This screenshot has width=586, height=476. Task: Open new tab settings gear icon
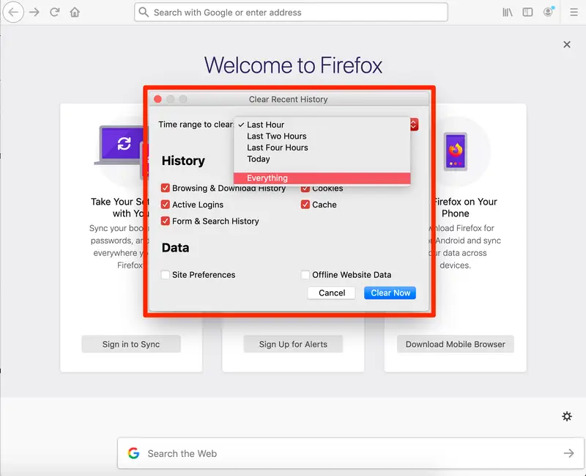567,416
